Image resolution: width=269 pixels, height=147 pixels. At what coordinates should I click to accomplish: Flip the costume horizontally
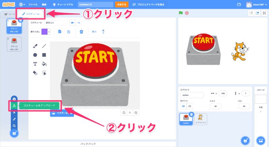94,32
